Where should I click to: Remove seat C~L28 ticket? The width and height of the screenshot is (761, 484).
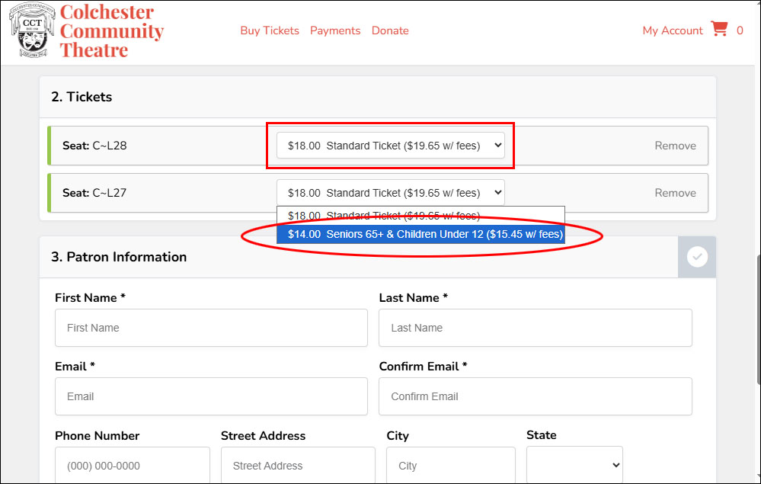[x=675, y=146]
